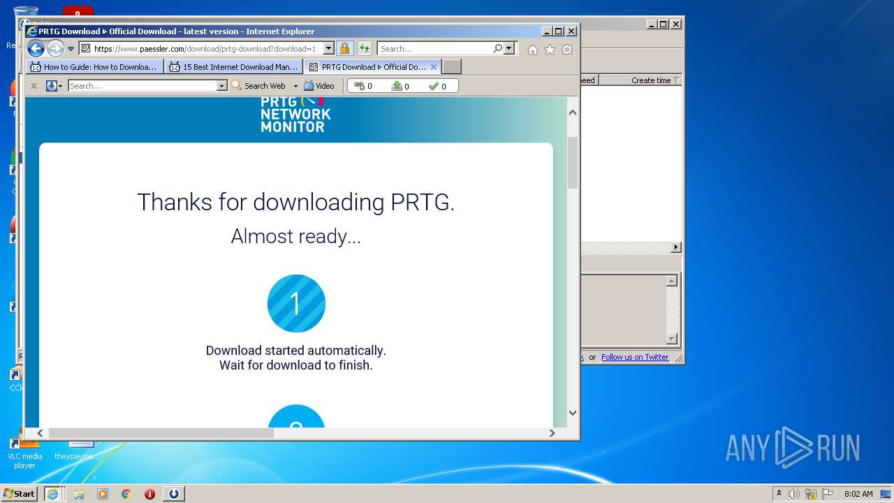Click the download manager taskbar icon
The image size is (894, 503).
pos(174,494)
